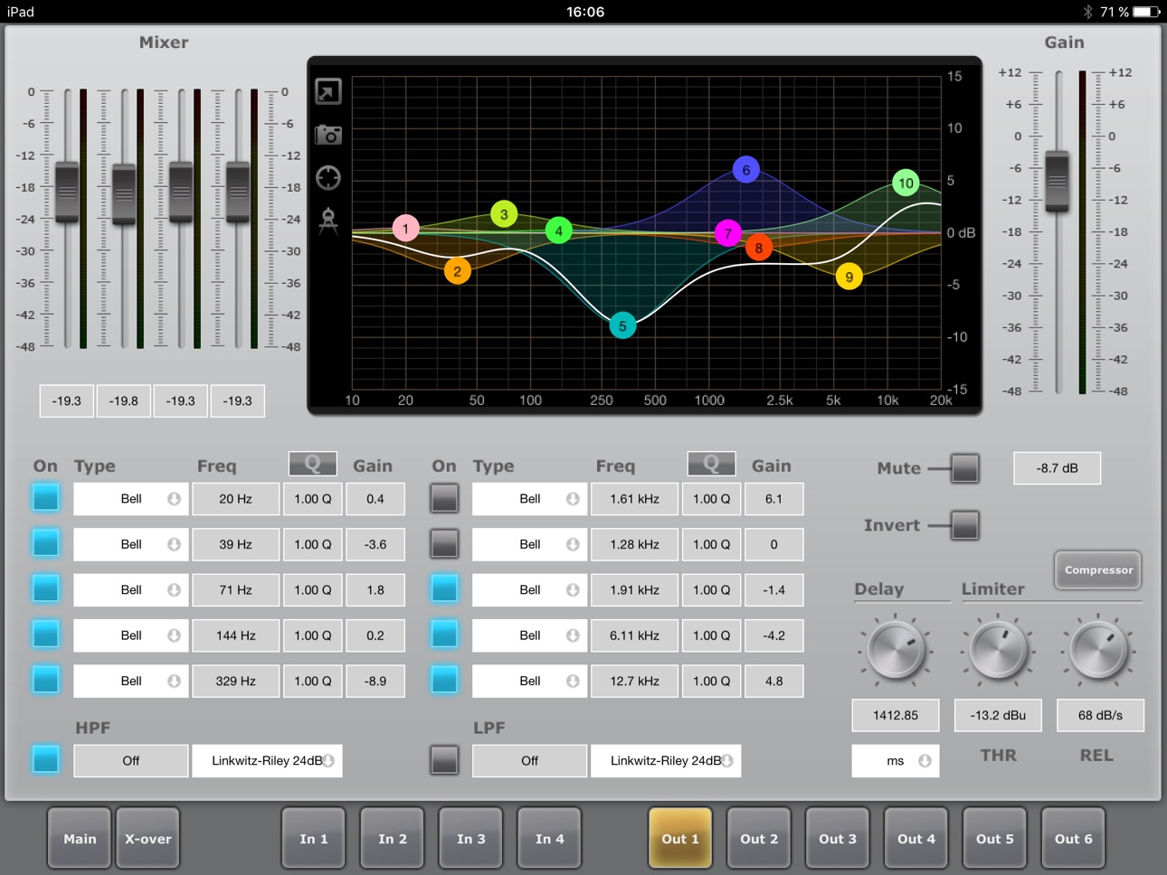Edit the -19.8 mixer level field
1167x875 pixels.
(x=124, y=400)
